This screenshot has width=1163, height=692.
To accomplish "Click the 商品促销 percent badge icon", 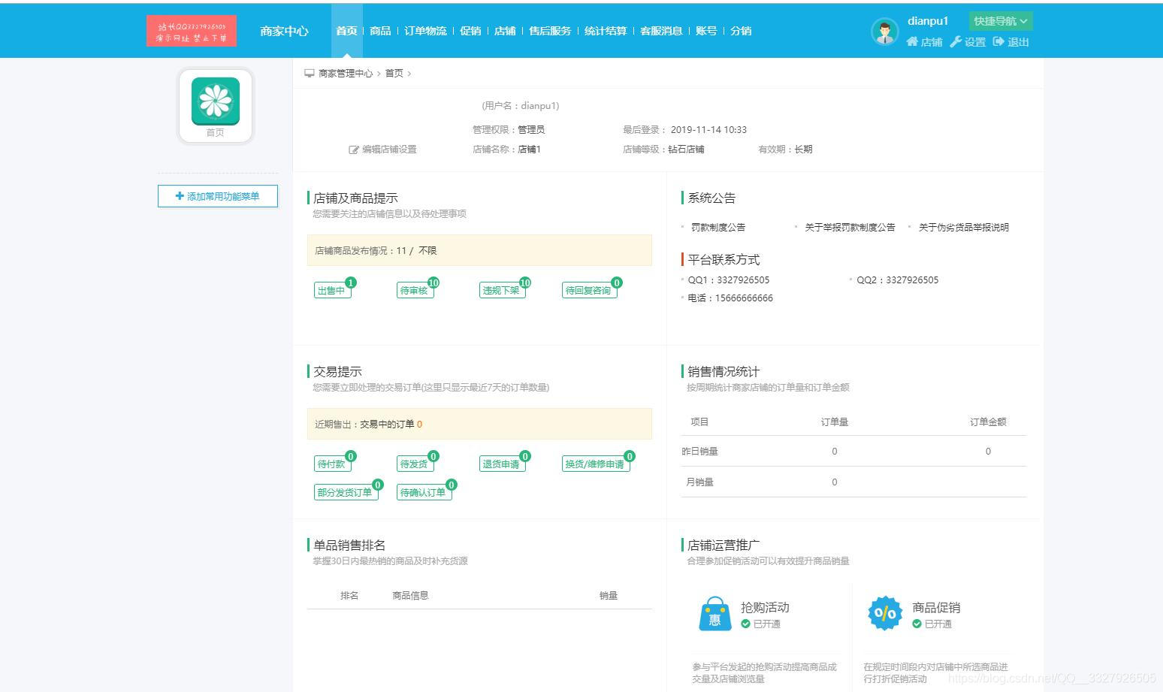I will [x=885, y=613].
